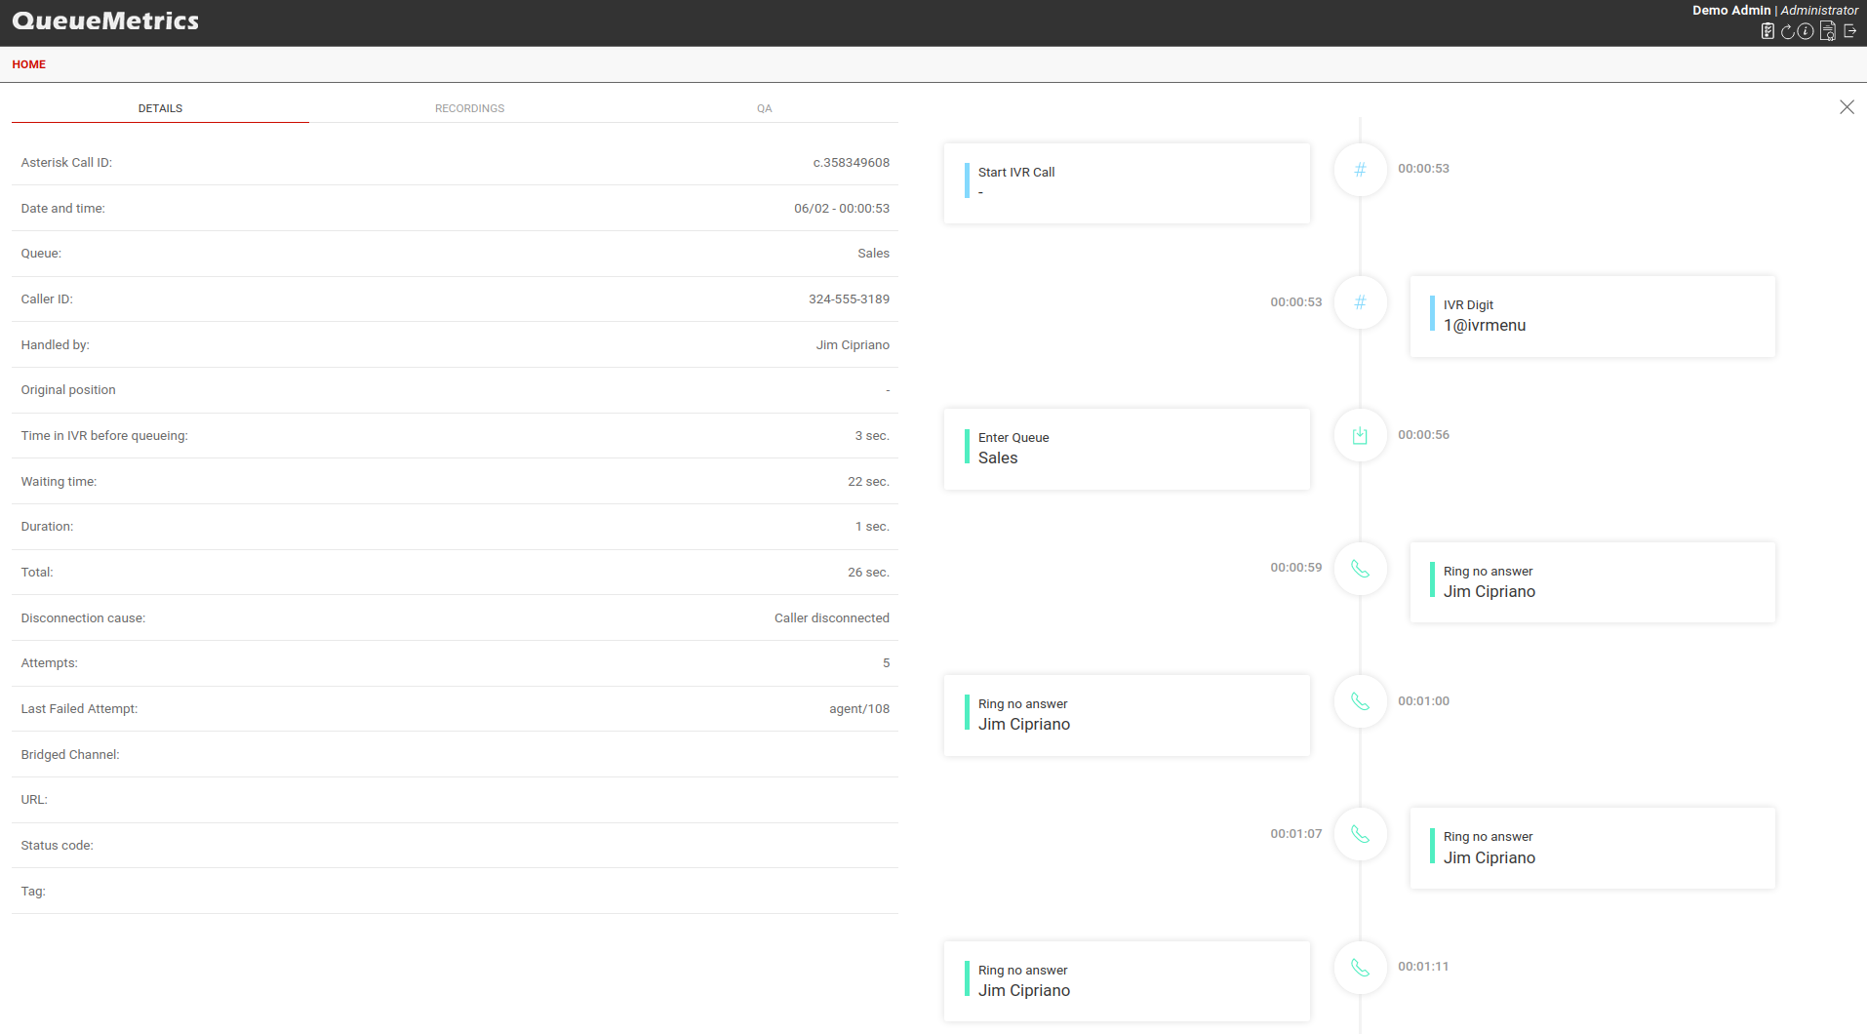Click the URL label row
This screenshot has height=1034, width=1867.
(x=455, y=800)
